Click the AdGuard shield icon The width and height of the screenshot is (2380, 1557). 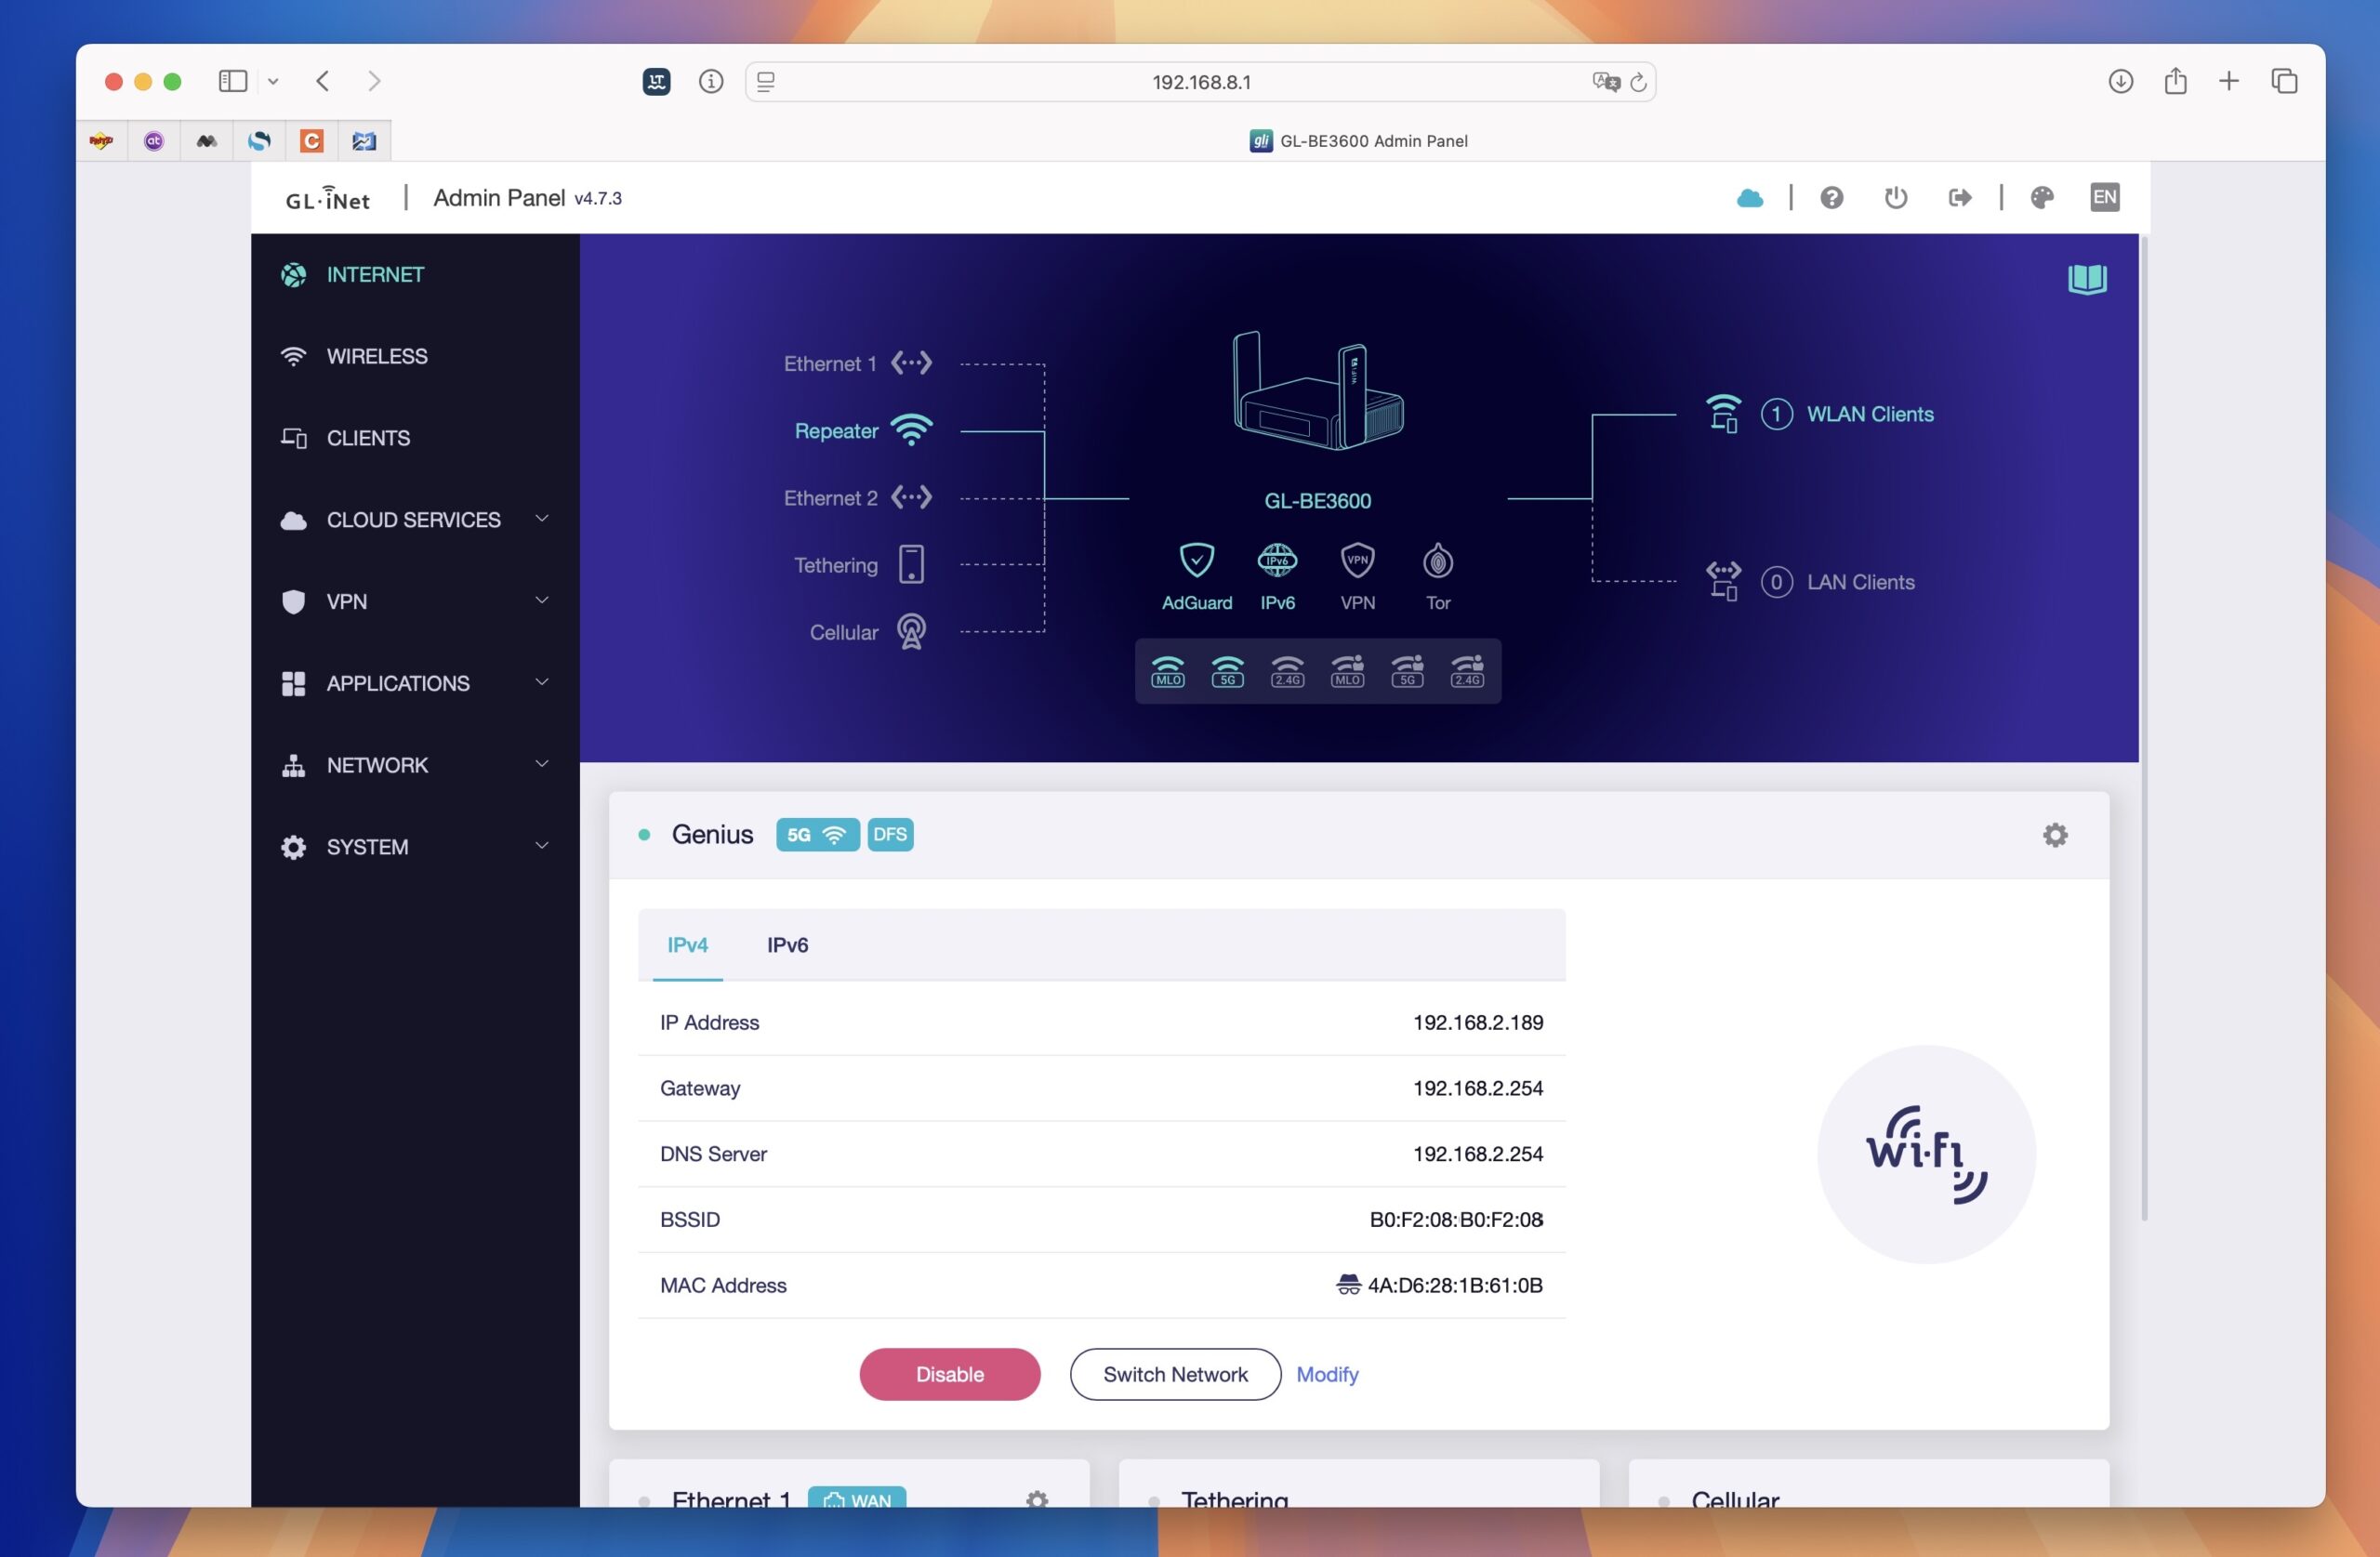(1196, 561)
